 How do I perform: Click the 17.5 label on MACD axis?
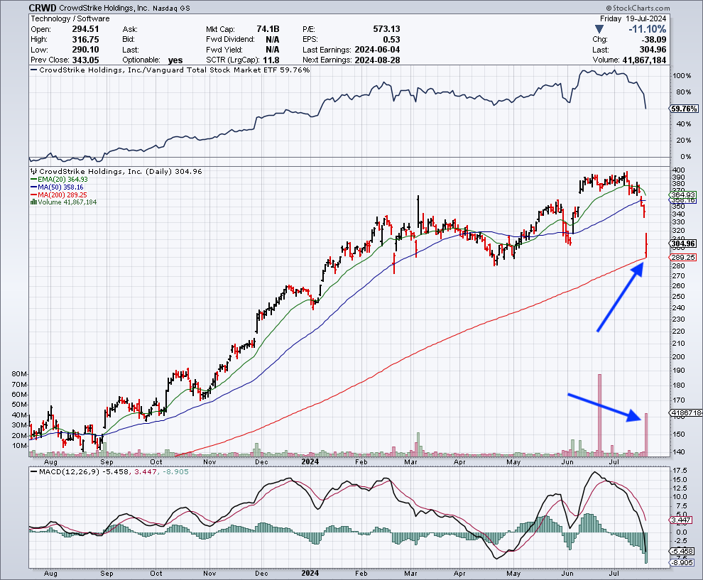point(680,471)
